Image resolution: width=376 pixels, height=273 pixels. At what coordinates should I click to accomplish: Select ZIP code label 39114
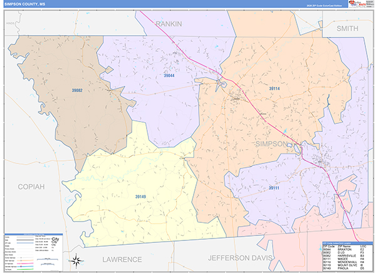point(274,88)
